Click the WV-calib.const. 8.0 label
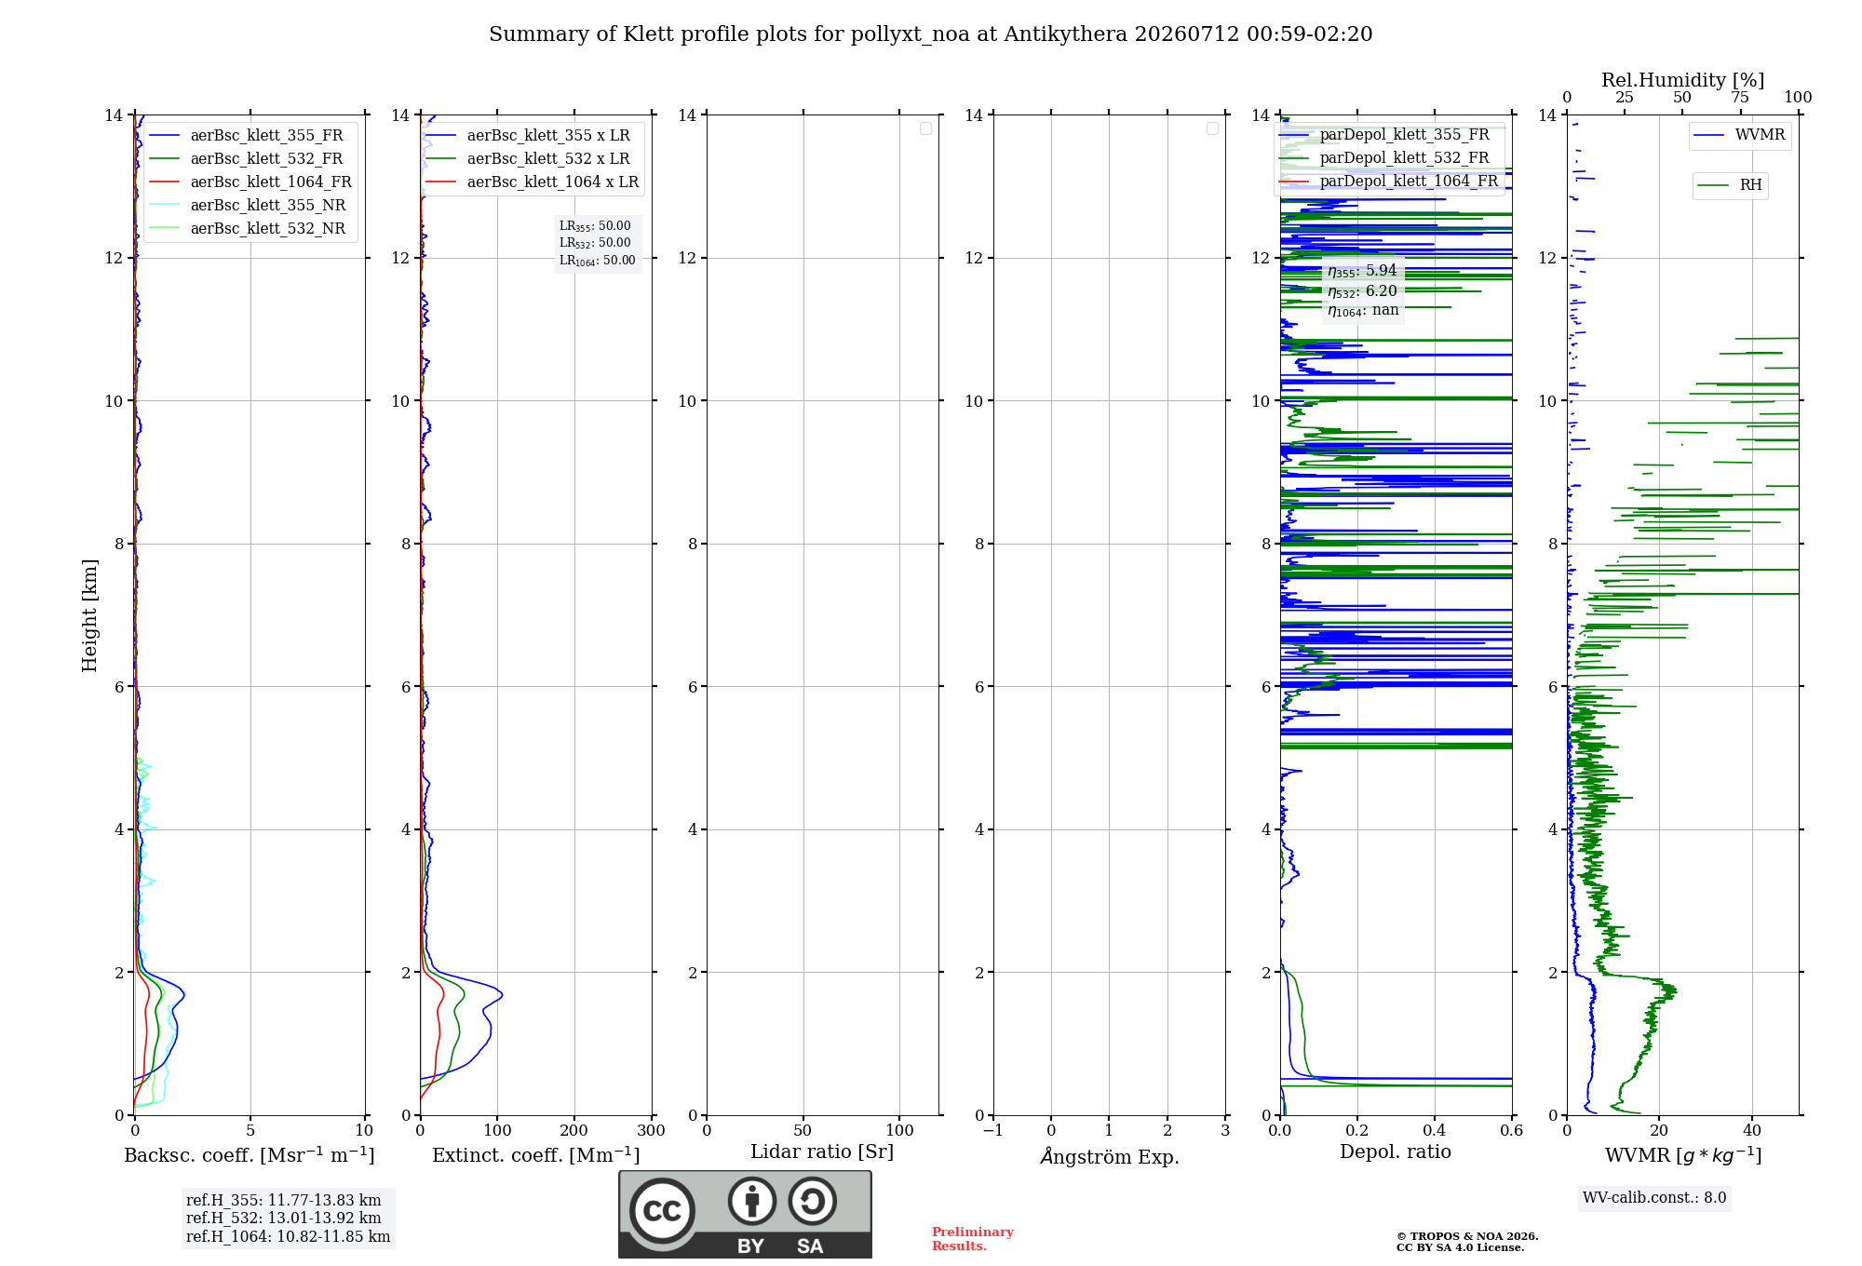Screen dimensions: 1862x1266 1654,1198
